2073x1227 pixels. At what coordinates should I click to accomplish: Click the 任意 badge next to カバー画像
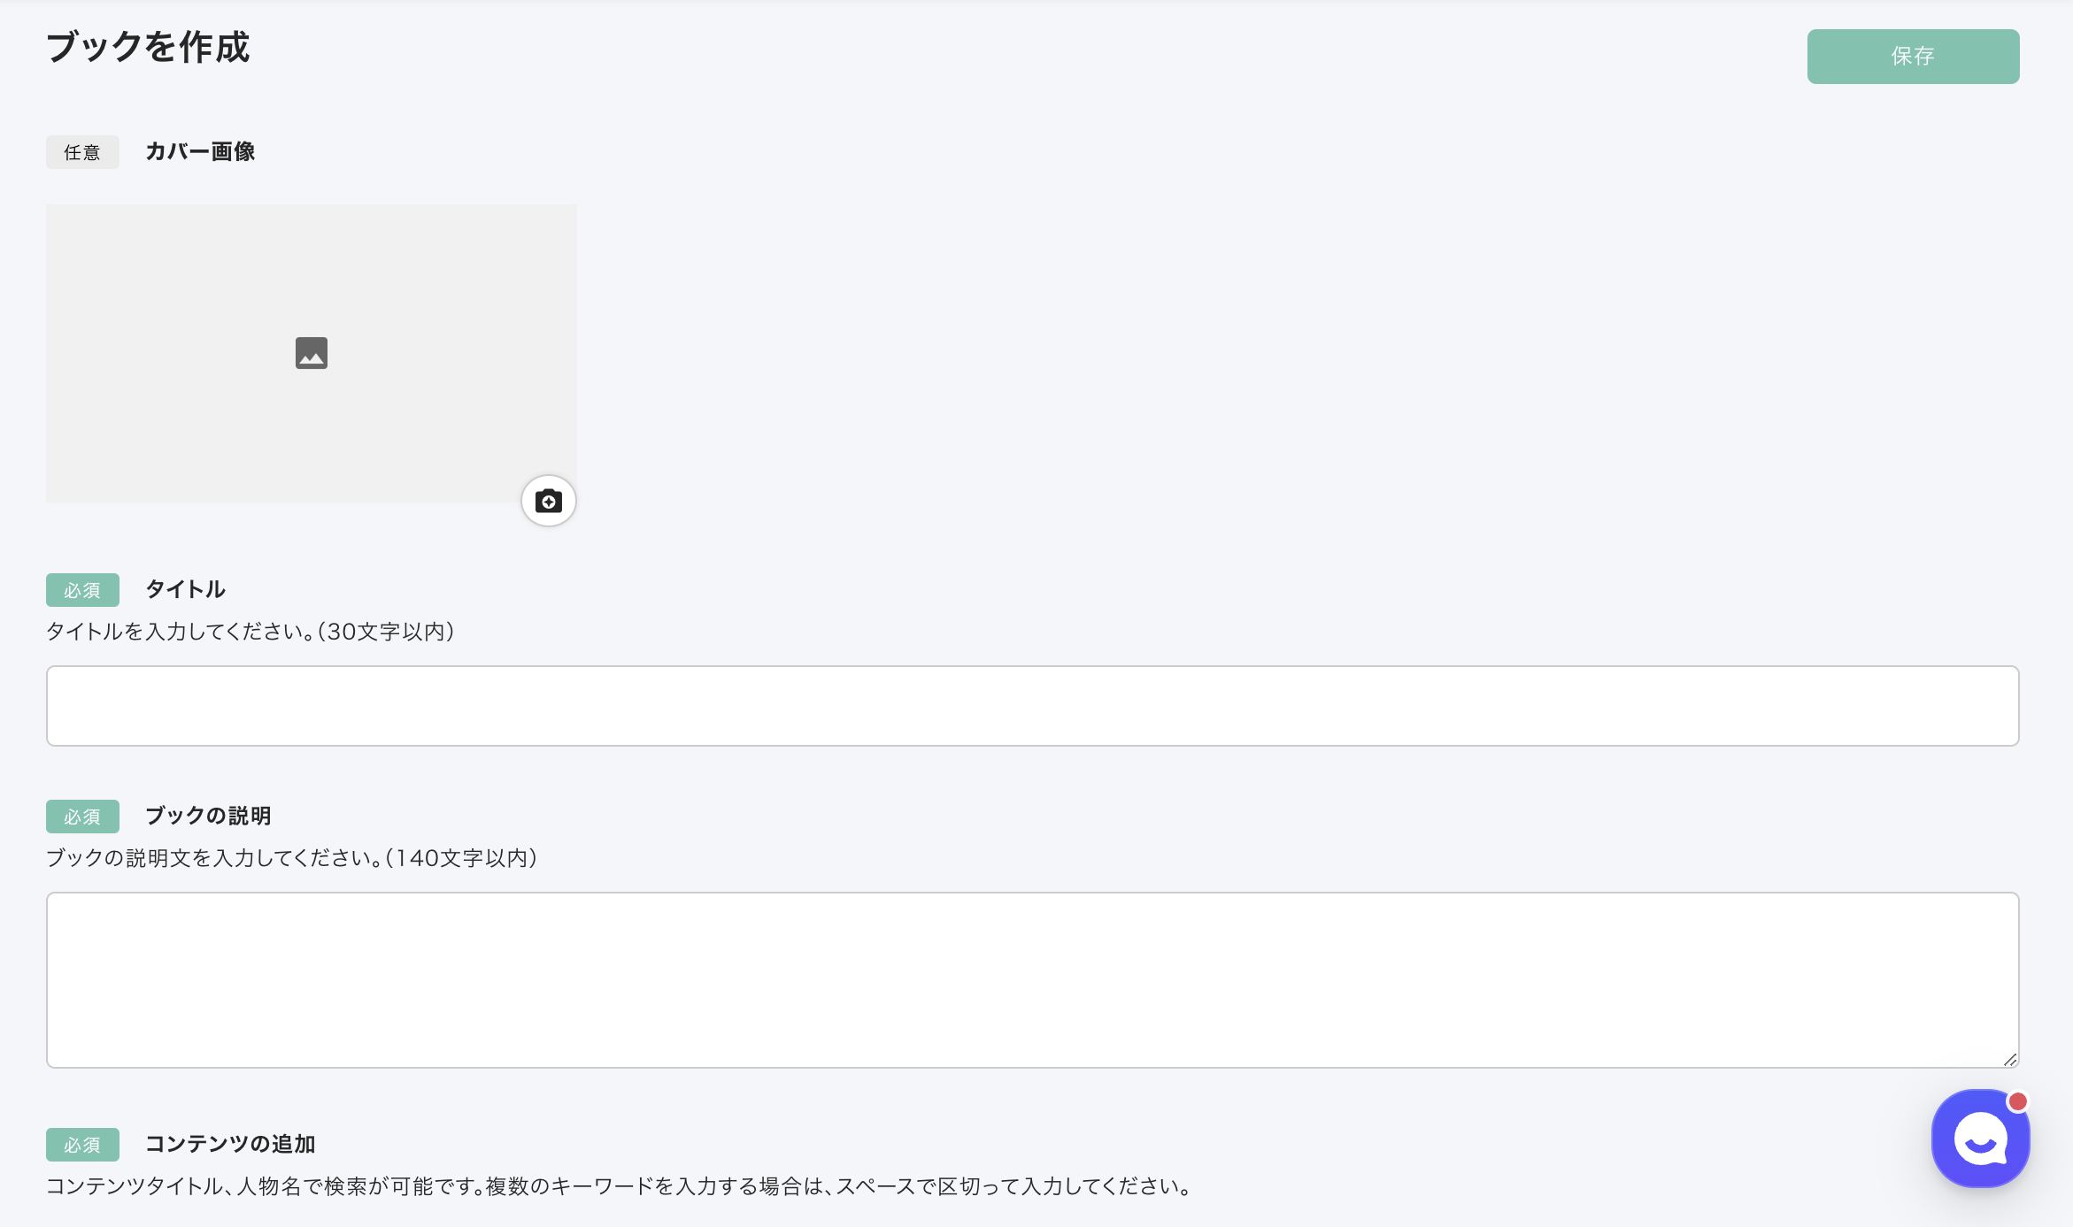[x=82, y=152]
